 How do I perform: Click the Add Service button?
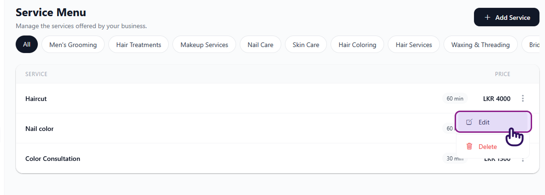click(506, 18)
